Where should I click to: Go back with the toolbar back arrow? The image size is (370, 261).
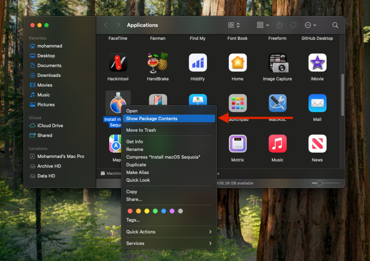coord(106,25)
